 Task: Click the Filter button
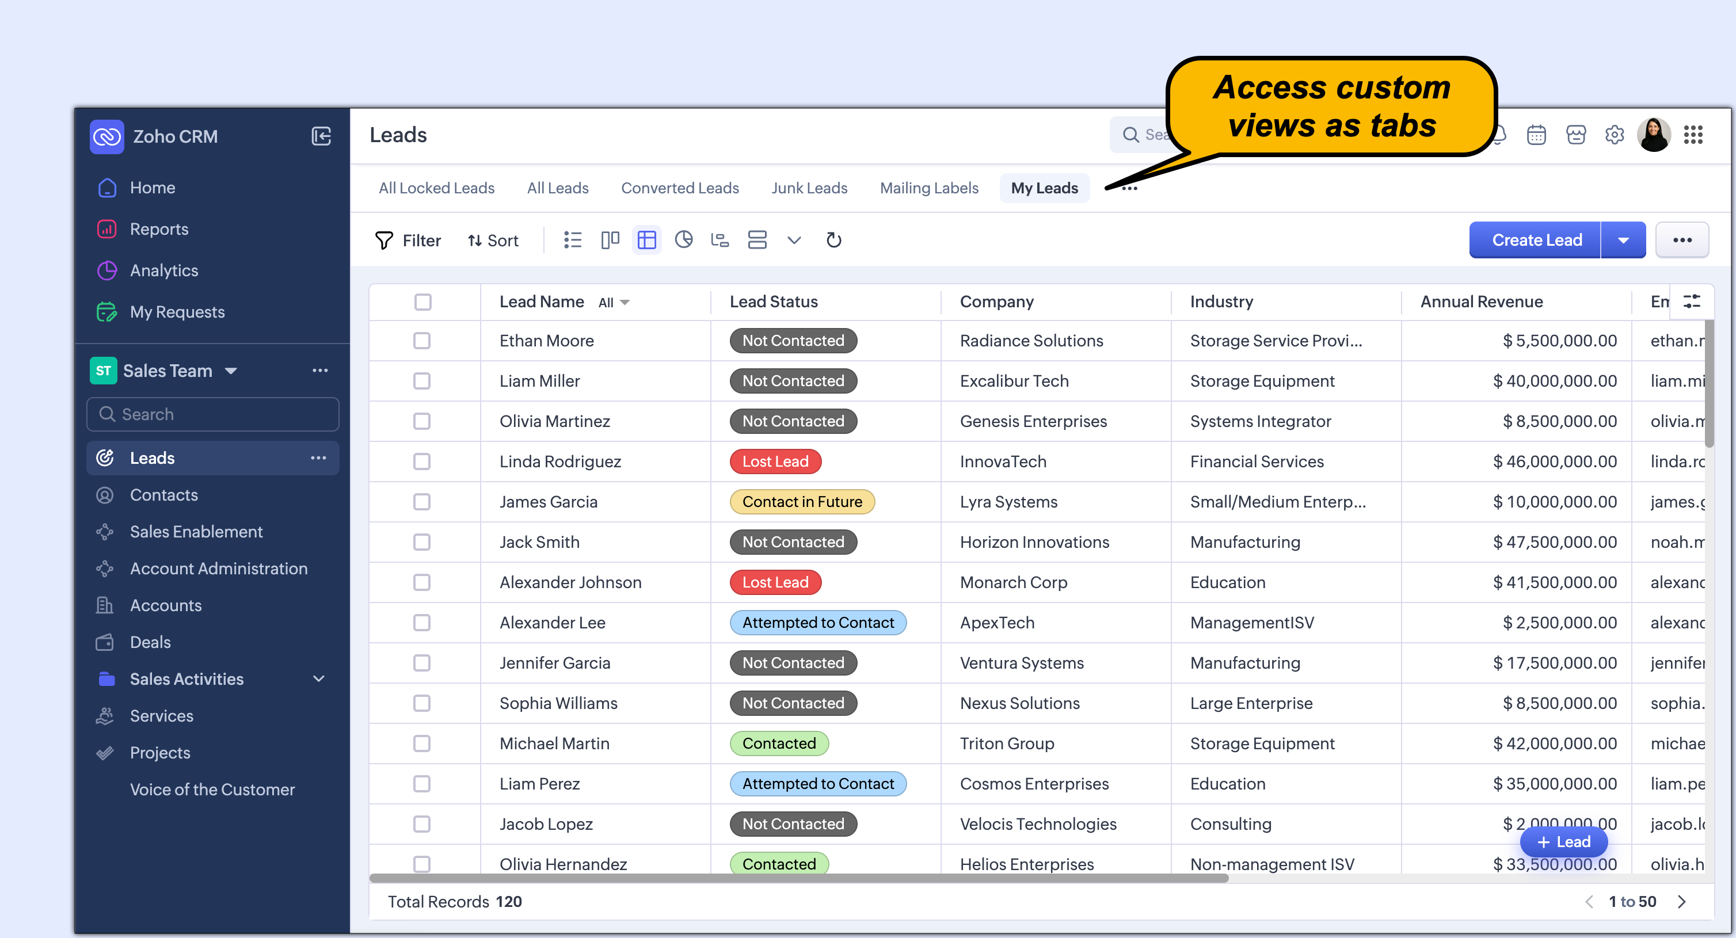[x=408, y=241]
